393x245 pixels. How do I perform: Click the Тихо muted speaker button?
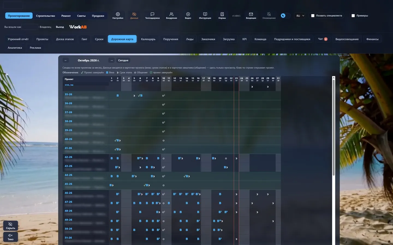click(x=11, y=237)
